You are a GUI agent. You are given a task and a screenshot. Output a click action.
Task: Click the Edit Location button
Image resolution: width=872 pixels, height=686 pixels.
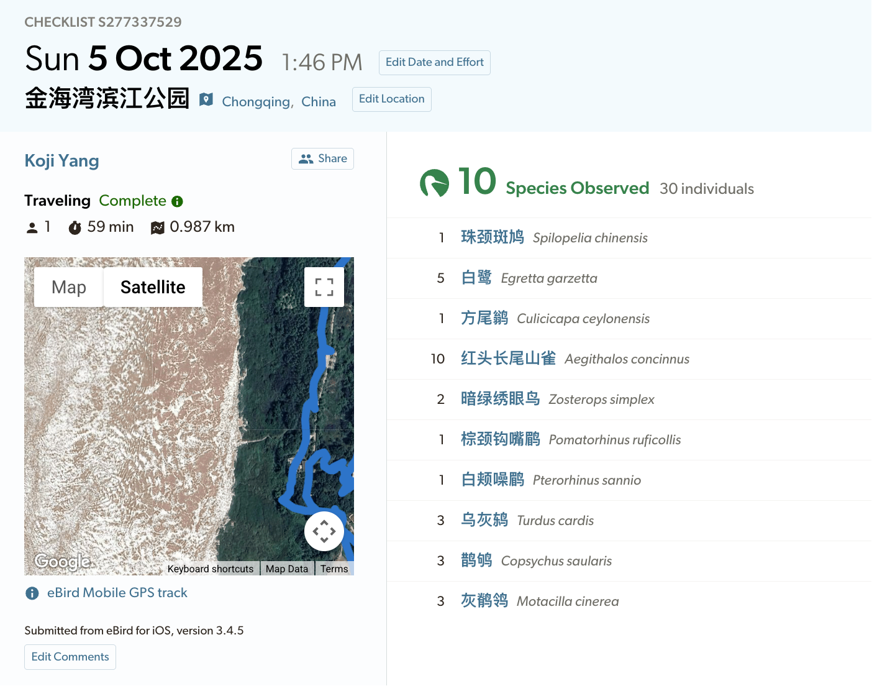(x=392, y=99)
